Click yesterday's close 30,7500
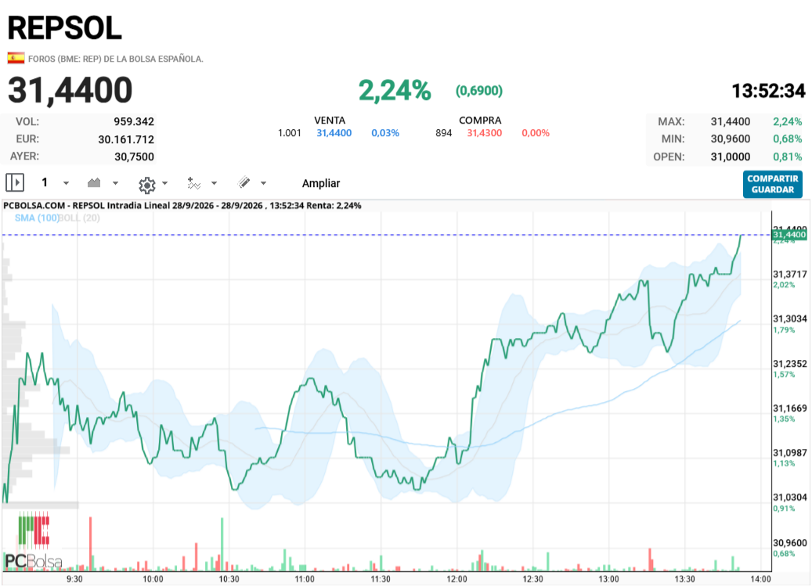This screenshot has width=812, height=586. point(134,156)
